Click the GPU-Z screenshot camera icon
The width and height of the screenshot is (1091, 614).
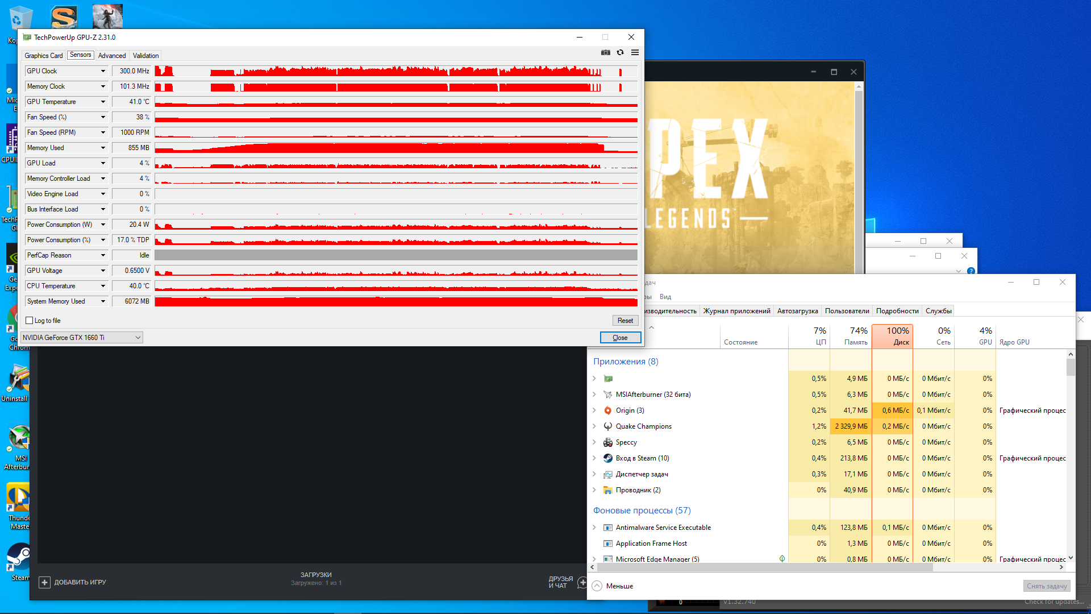(606, 52)
